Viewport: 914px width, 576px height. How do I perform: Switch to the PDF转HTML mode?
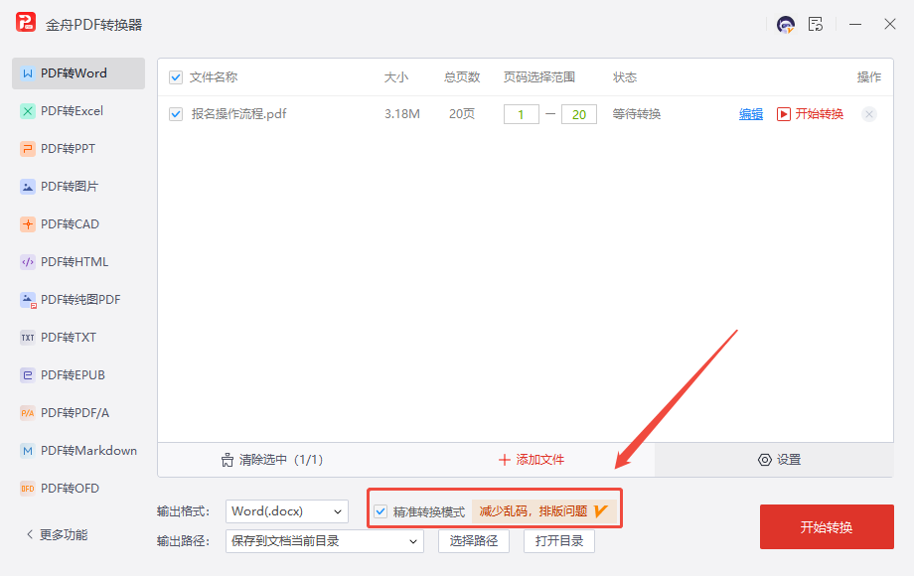(78, 262)
